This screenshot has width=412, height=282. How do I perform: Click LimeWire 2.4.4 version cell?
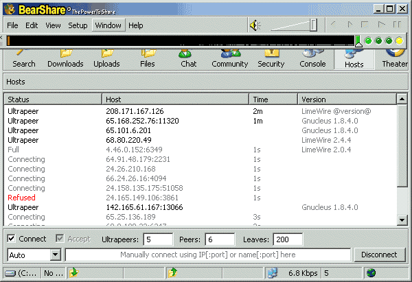point(326,140)
